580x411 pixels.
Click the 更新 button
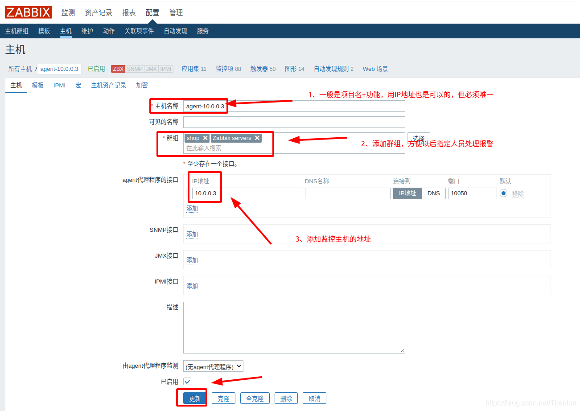[x=195, y=399]
